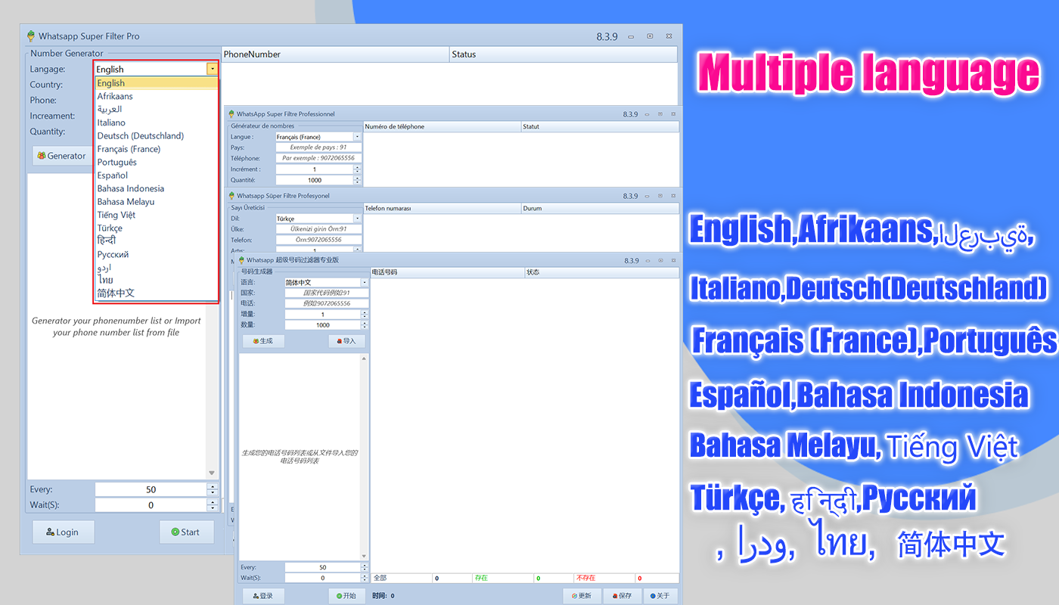
Task: Click the Incrément value field
Action: tap(315, 169)
